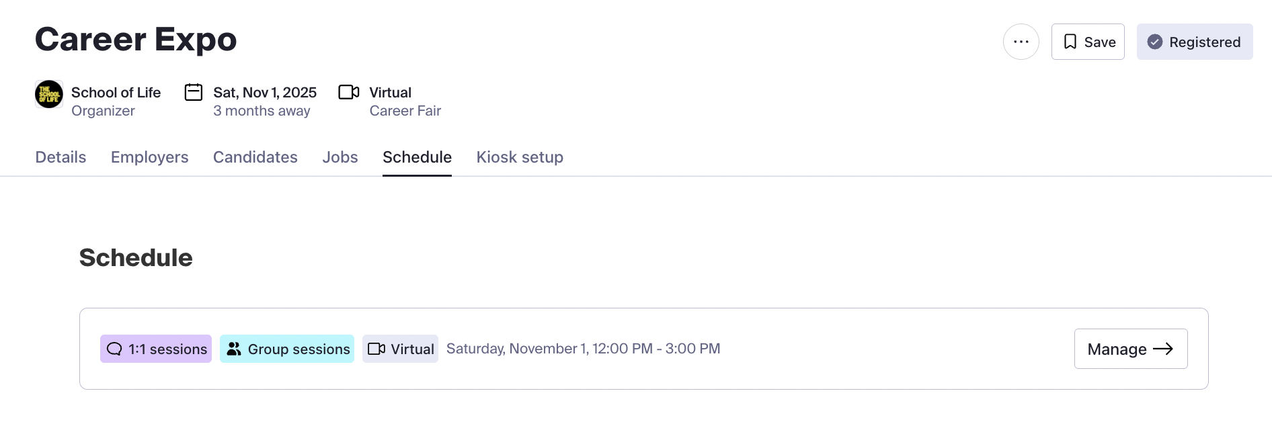
Task: Click the video camera icon next to Virtual
Action: (348, 92)
